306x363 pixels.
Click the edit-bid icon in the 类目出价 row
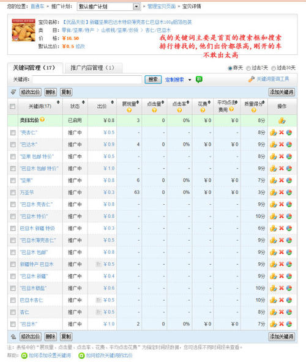tap(282, 120)
